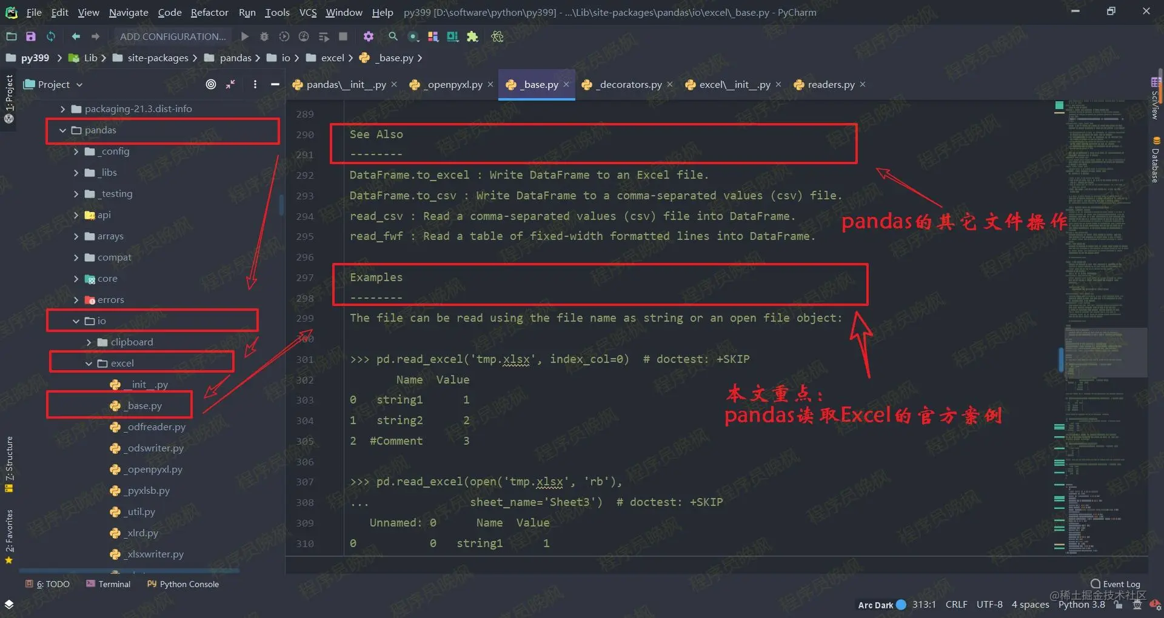This screenshot has height=618, width=1164.
Task: Click the 313:1 cursor position status
Action: [924, 604]
